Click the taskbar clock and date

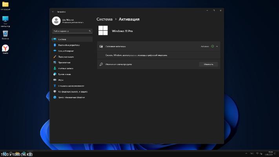[x=270, y=153]
